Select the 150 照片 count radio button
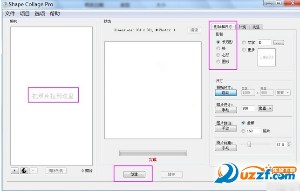 point(243,131)
